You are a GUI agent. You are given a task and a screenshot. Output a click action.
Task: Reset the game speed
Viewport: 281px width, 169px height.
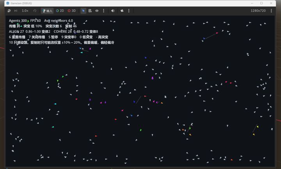tap(35, 11)
